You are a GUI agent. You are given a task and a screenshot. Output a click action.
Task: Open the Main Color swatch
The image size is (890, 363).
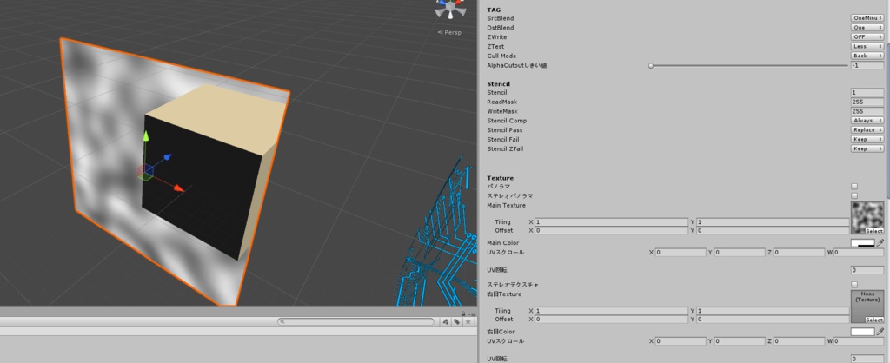pyautogui.click(x=863, y=243)
